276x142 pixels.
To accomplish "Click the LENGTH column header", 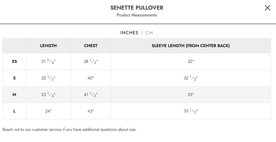I will 48,45.
